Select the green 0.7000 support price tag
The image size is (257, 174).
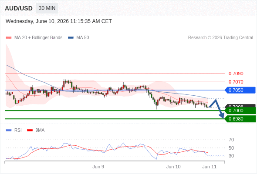[240, 110]
